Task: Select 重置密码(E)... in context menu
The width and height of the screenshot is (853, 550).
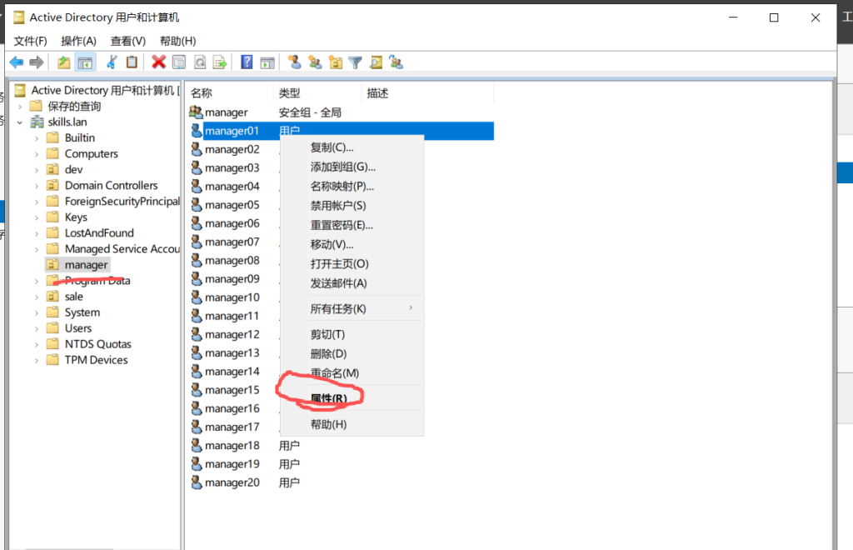Action: (342, 225)
